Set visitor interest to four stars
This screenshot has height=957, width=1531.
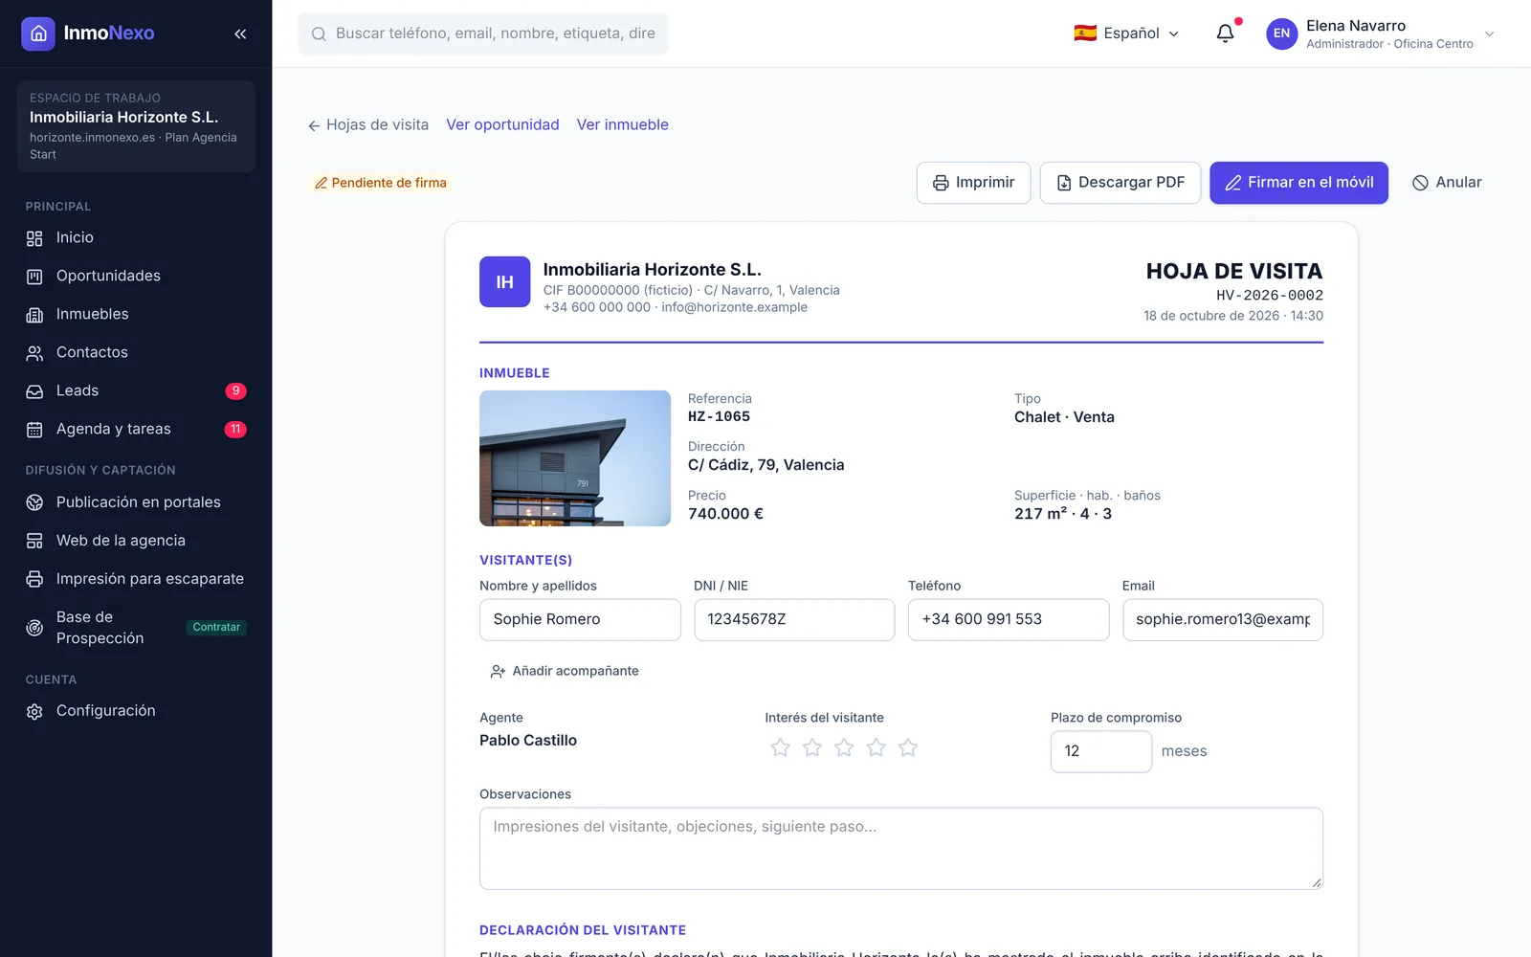pos(876,747)
